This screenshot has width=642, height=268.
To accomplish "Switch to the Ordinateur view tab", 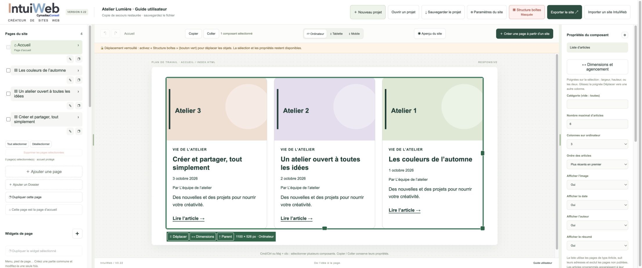I will pos(315,34).
